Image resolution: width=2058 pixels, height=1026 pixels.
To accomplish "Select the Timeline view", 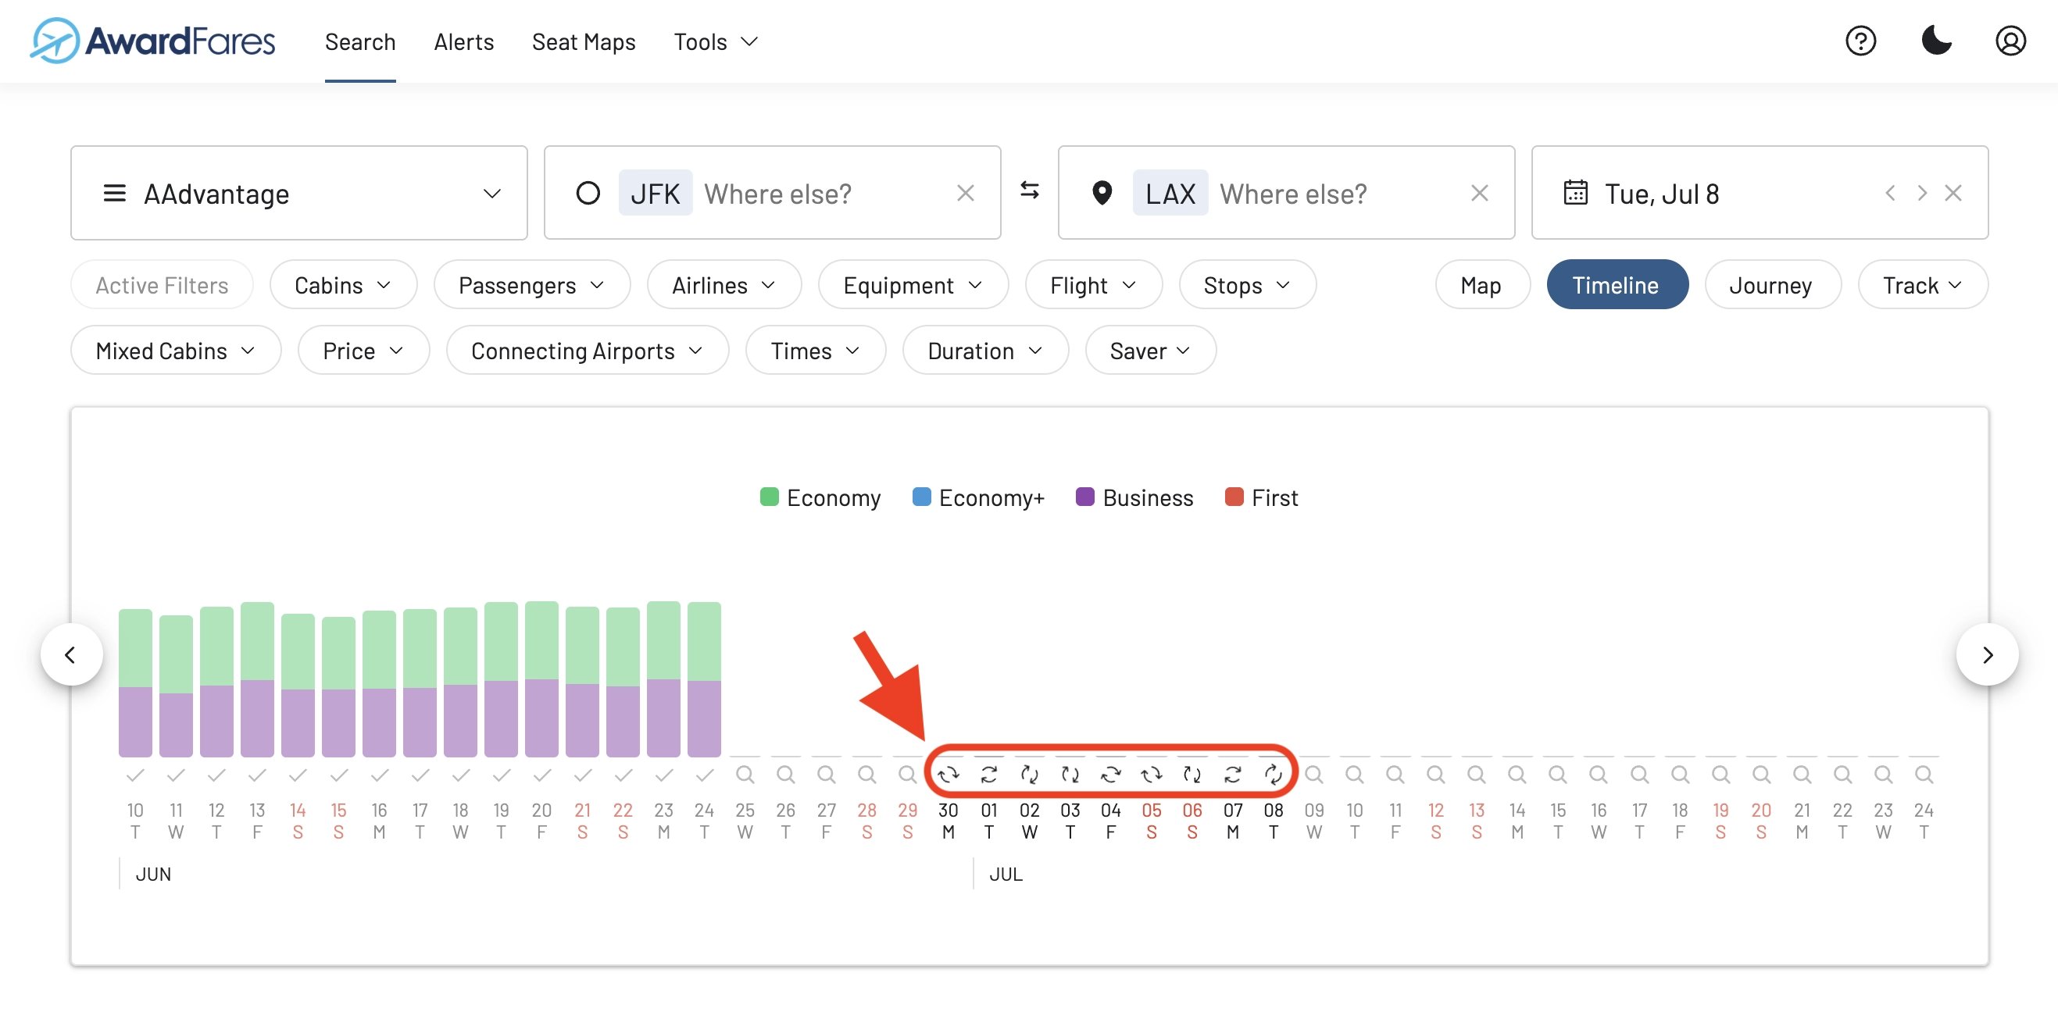I will pyautogui.click(x=1617, y=285).
